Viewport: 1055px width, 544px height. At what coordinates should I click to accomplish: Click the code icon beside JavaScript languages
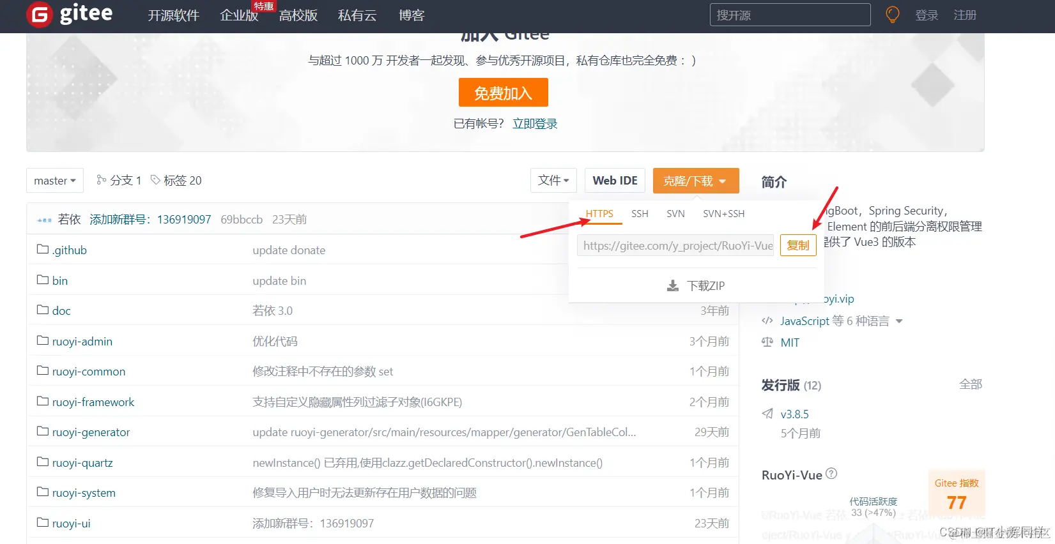pyautogui.click(x=767, y=321)
